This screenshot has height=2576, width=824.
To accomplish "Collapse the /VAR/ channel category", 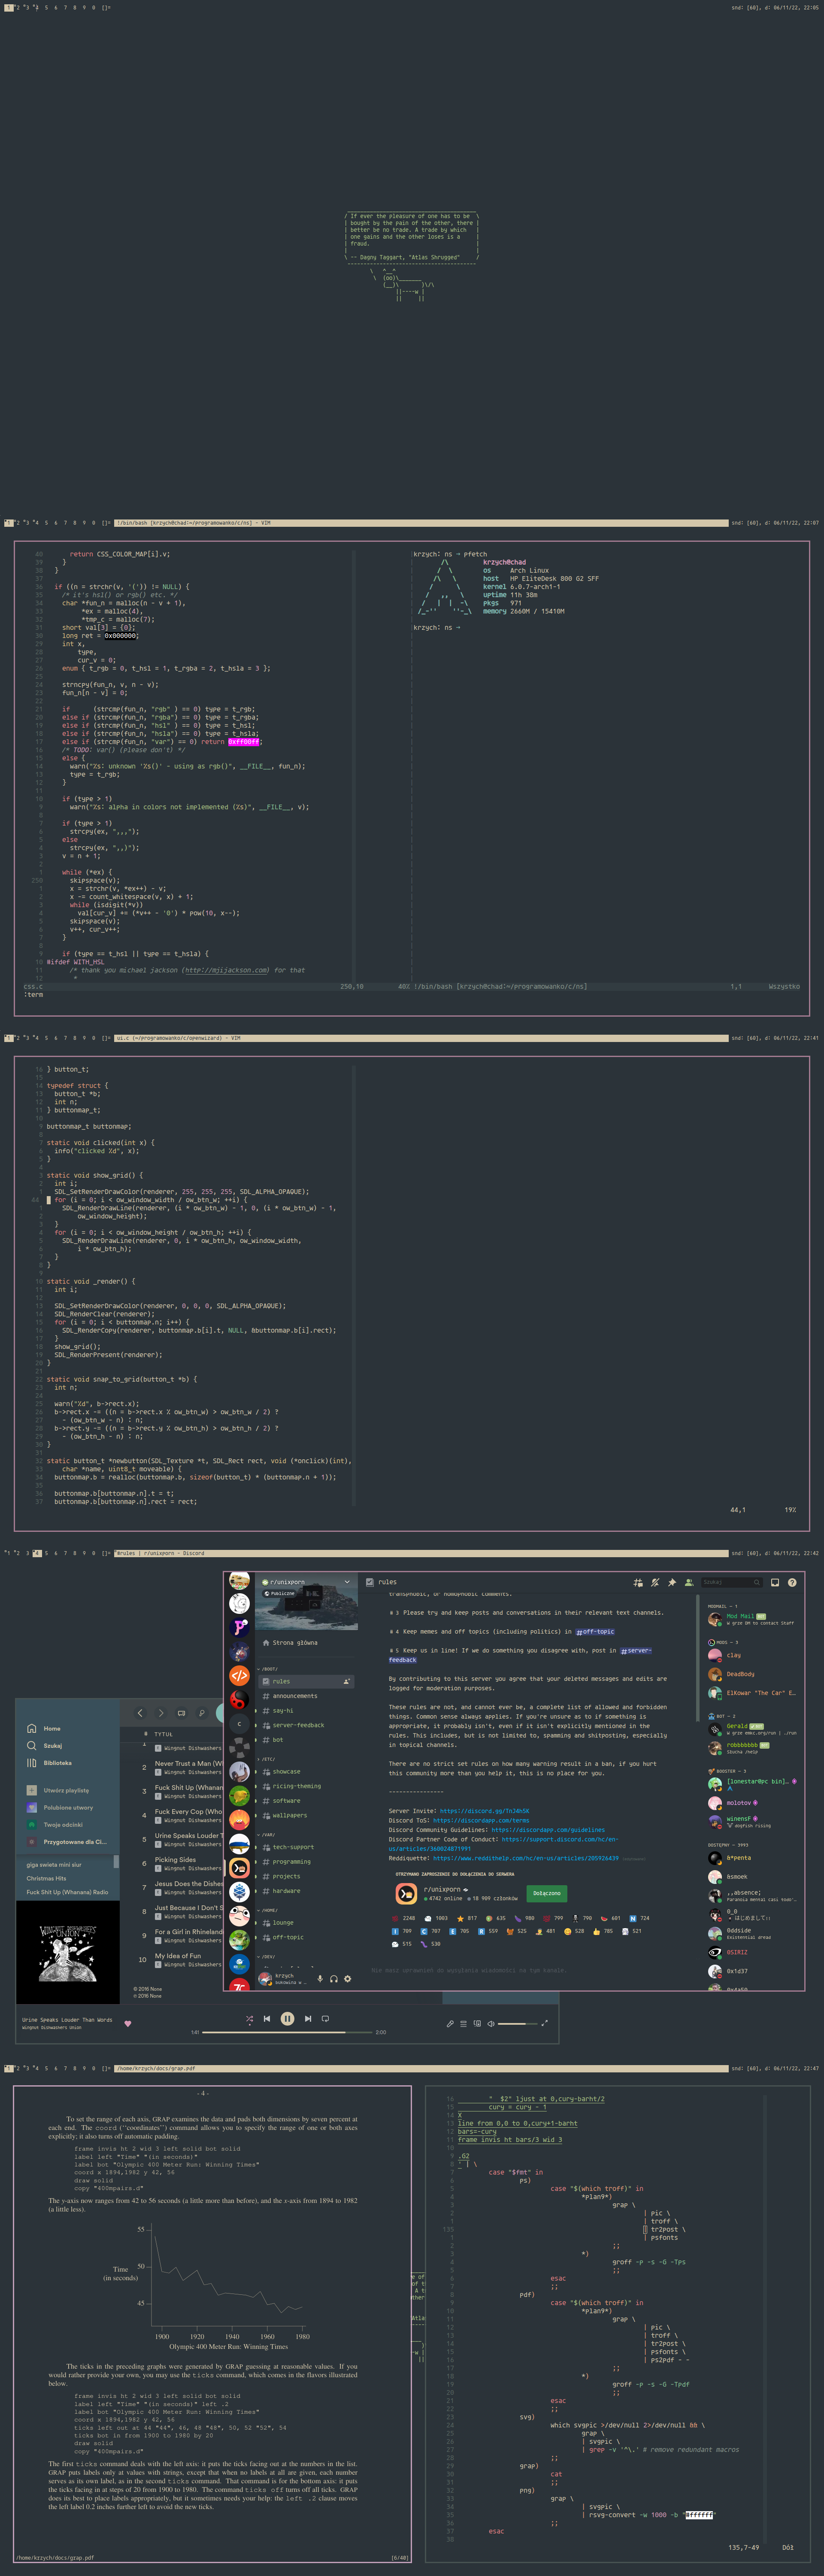I will tap(268, 1835).
